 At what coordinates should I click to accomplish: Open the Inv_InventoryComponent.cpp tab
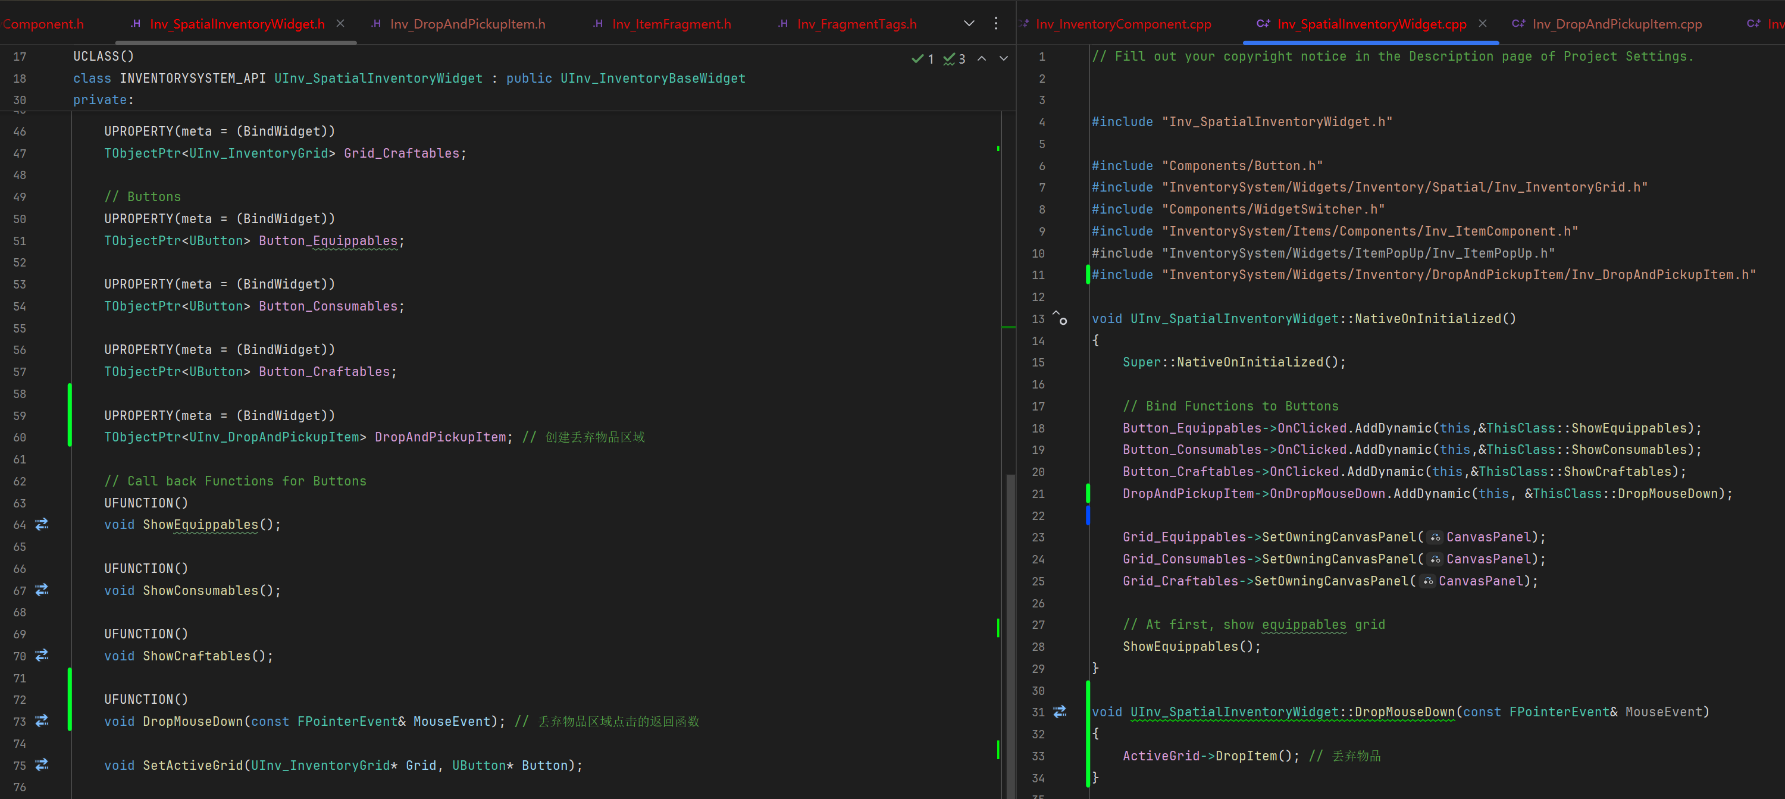1123,24
